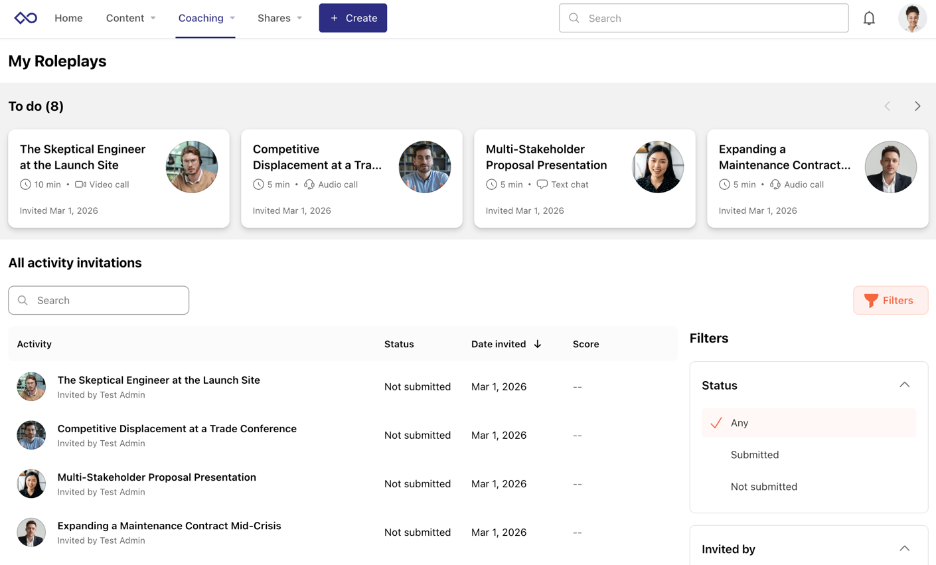Viewport: 936px width, 565px height.
Task: Go to previous To do cards
Action: [888, 106]
